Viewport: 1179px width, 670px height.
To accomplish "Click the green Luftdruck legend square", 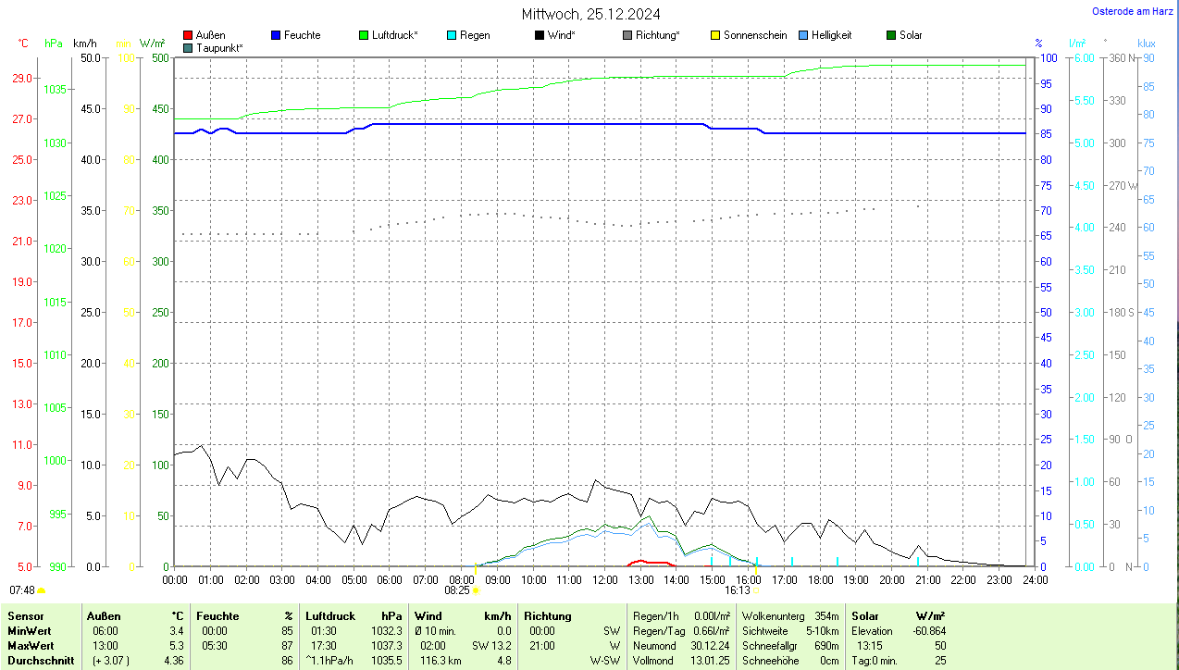I will (364, 35).
